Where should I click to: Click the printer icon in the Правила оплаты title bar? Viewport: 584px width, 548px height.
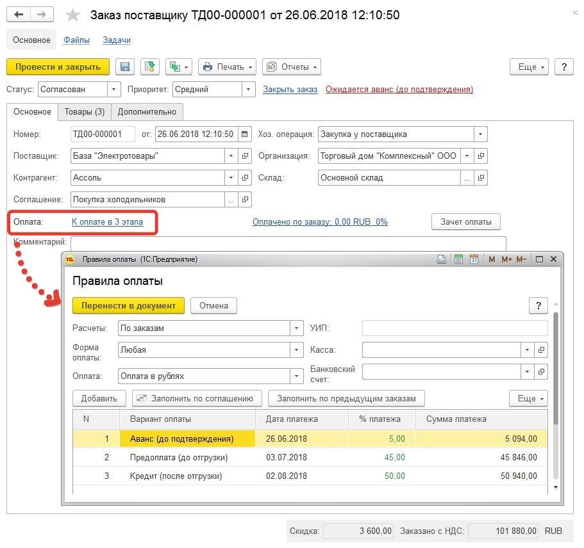[x=442, y=259]
